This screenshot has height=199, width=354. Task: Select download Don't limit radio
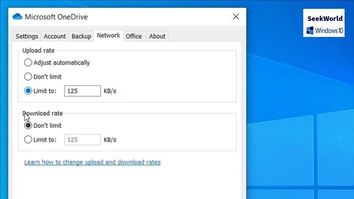click(28, 125)
